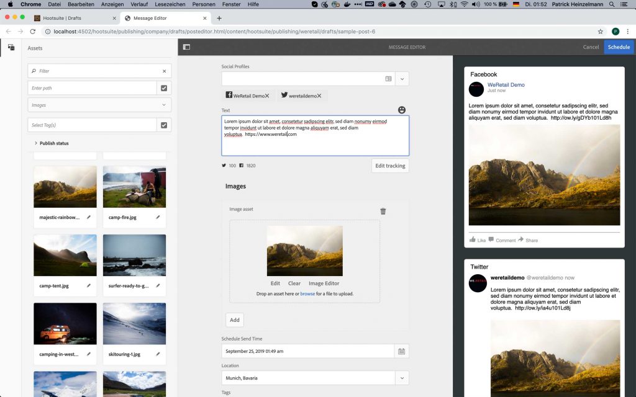Toggle the checkbox beside Enter path field
The image size is (636, 397).
[x=164, y=88]
